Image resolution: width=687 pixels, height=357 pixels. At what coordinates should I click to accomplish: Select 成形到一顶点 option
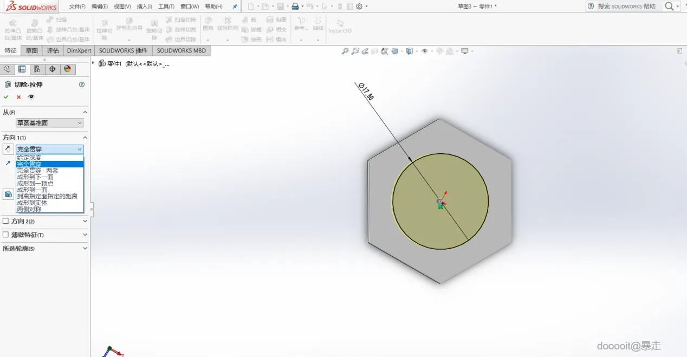(x=50, y=184)
